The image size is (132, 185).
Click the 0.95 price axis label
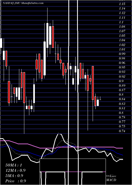point(122,67)
